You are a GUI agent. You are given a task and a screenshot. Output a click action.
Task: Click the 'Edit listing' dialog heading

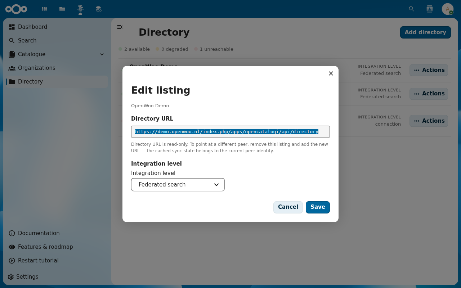point(161,90)
